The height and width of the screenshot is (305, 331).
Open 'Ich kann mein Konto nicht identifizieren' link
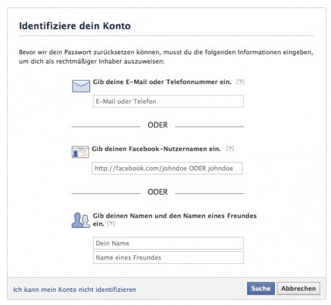pos(74,289)
